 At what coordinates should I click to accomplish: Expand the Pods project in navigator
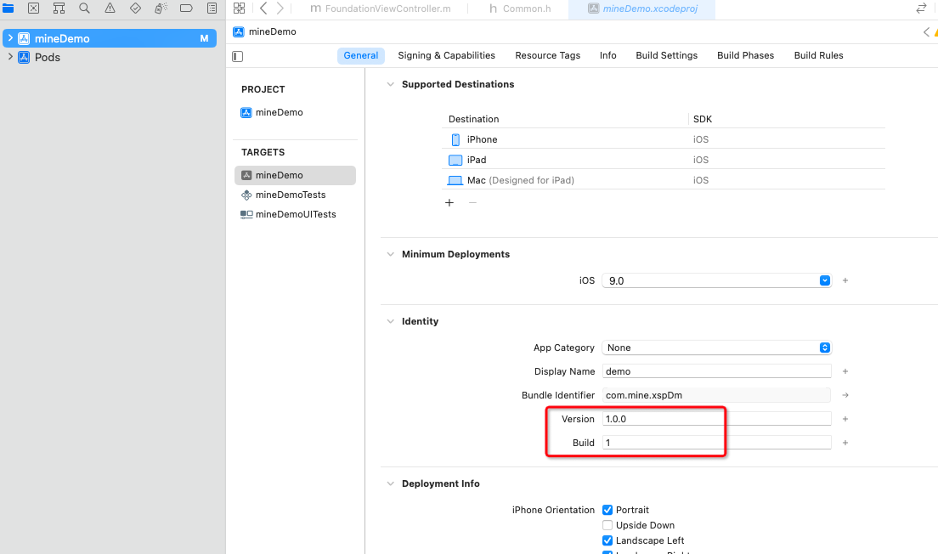pos(10,57)
